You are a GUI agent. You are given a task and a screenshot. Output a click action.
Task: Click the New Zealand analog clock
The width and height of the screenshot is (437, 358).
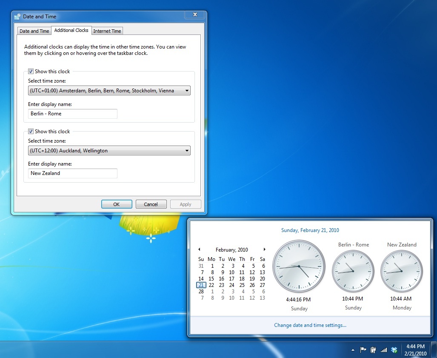click(402, 271)
